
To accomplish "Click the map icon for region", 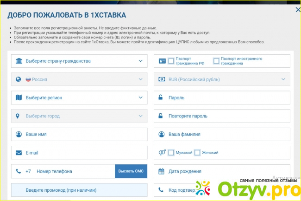I will tap(19, 97).
